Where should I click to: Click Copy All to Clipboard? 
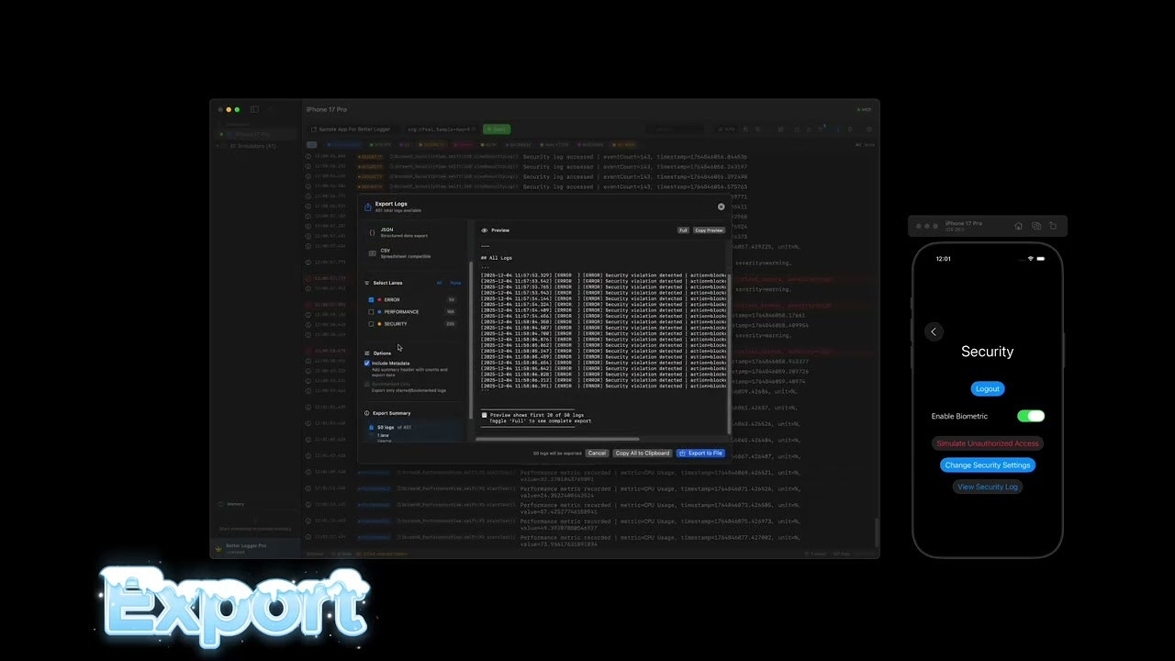[x=643, y=454]
